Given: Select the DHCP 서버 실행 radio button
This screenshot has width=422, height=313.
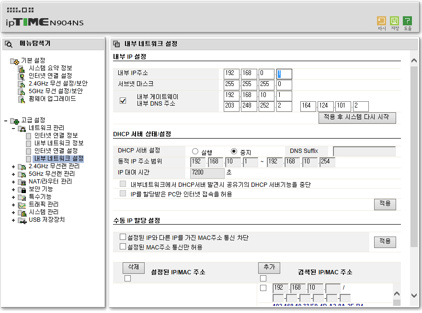Looking at the screenshot, I should (195, 151).
